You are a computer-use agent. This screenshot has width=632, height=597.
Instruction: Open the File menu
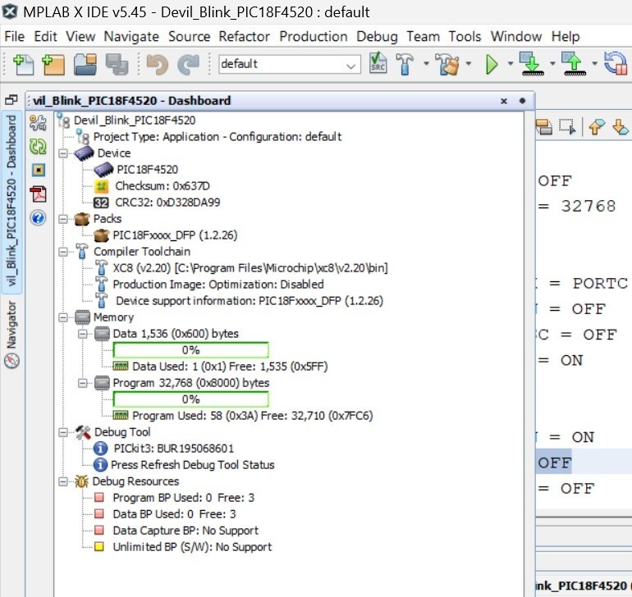coord(15,37)
